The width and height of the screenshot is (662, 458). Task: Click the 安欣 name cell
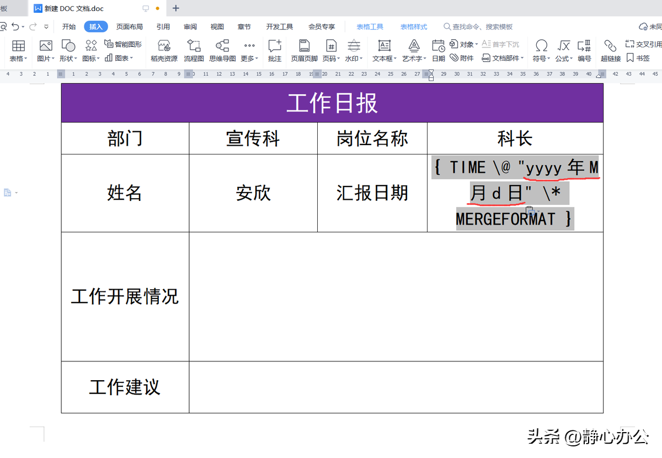(253, 193)
